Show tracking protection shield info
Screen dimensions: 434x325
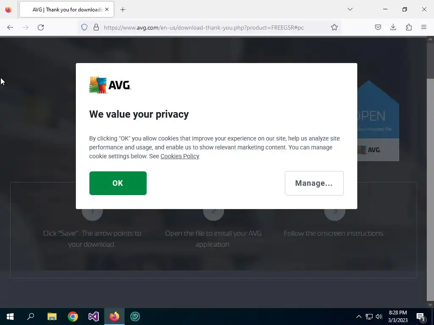84,27
